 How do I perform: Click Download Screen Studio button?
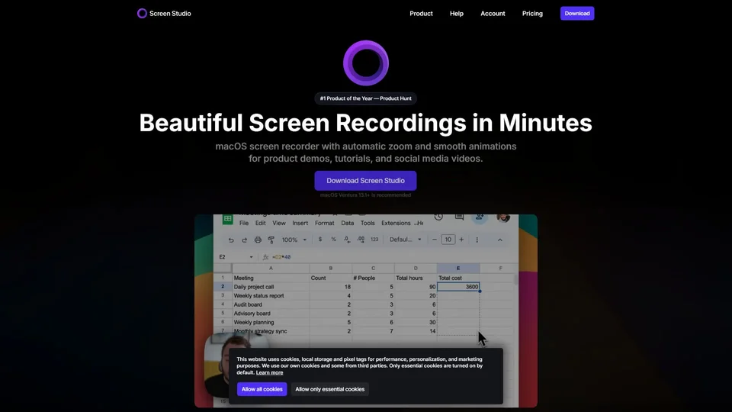coord(365,181)
